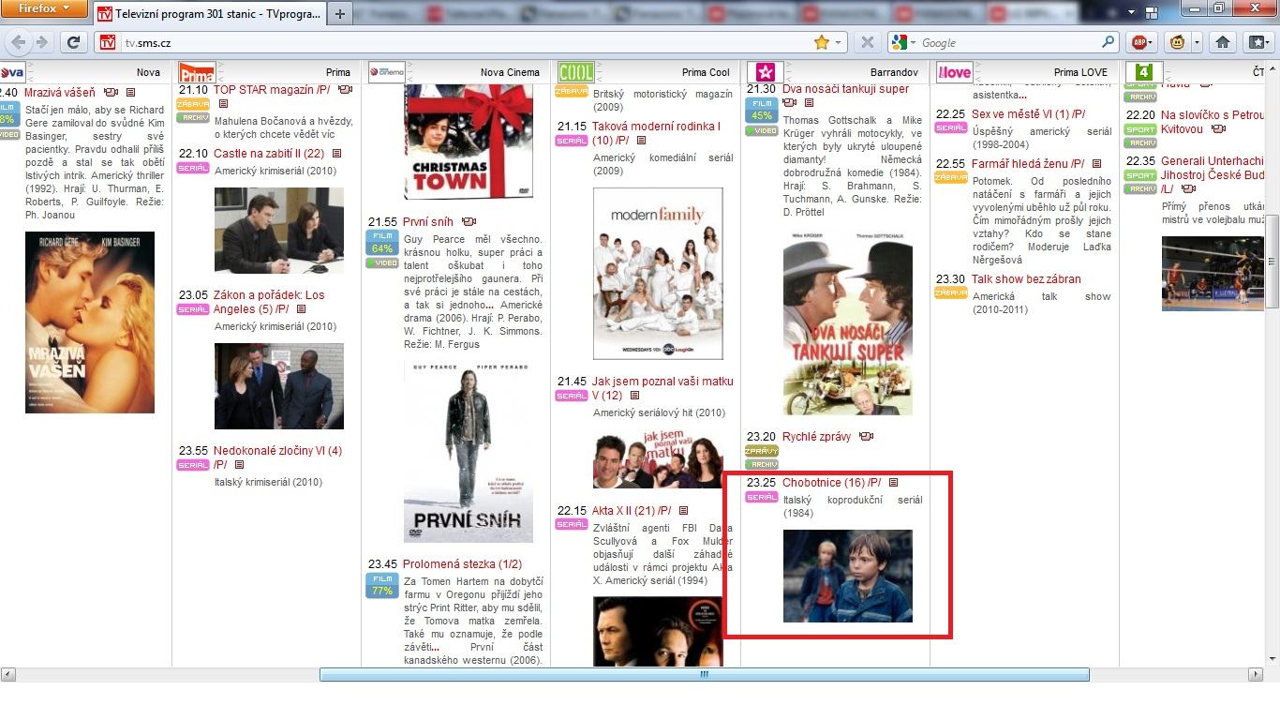This screenshot has height=720, width=1280.
Task: Open the Na slovíčko s Petrou link
Action: click(1213, 122)
